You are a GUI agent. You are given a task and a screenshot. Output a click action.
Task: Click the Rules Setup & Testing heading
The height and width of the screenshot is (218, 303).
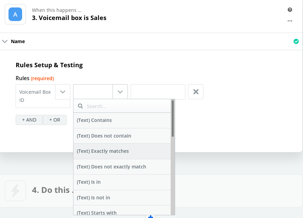click(x=49, y=65)
